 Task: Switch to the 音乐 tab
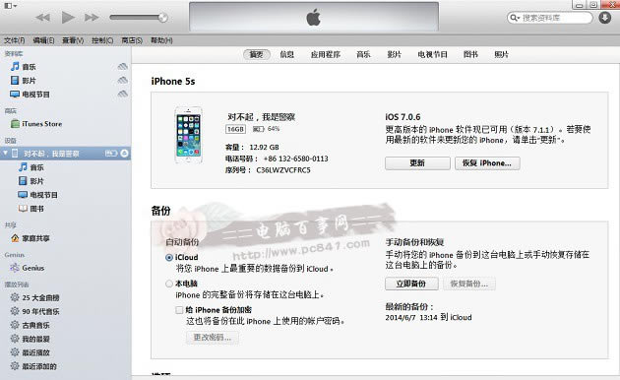[363, 54]
